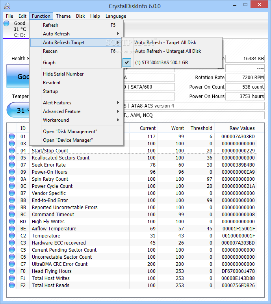
Task: Click status orb beside Total Host Writes
Action: (x=12, y=278)
